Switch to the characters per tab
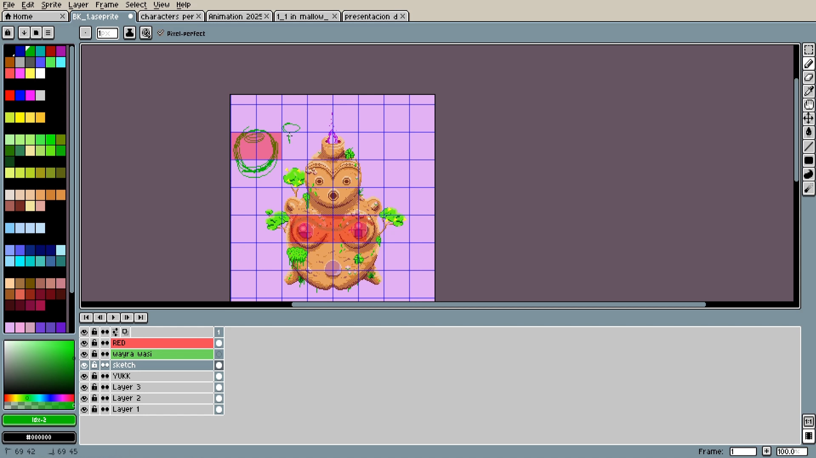Screen dimensions: 816x458 [x=171, y=17]
